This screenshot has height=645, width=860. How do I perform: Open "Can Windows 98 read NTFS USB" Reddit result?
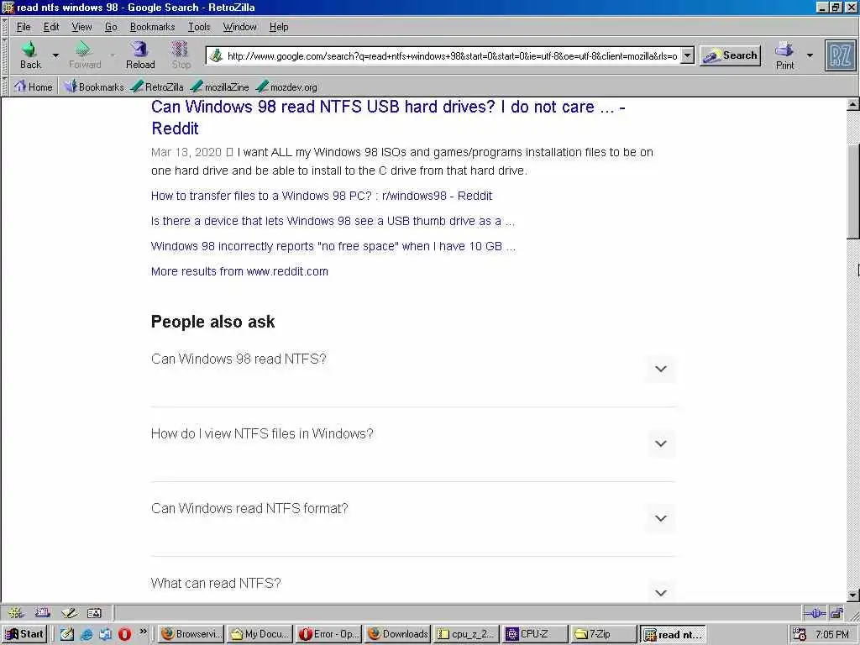(x=388, y=118)
